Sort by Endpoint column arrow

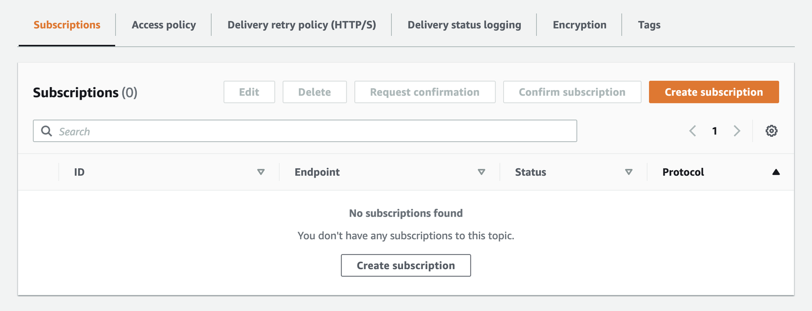coord(481,172)
